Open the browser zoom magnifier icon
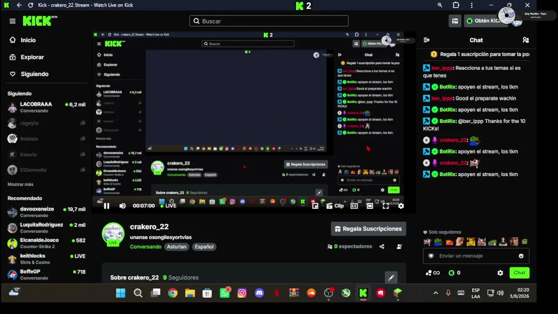Screen dimensions: 558x314 coord(440,5)
